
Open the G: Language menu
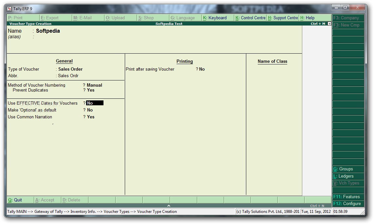pyautogui.click(x=186, y=18)
